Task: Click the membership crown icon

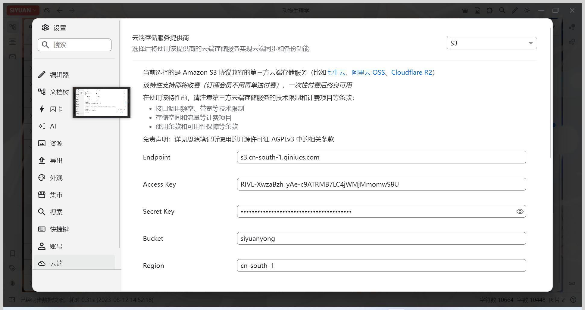Action: click(465, 10)
